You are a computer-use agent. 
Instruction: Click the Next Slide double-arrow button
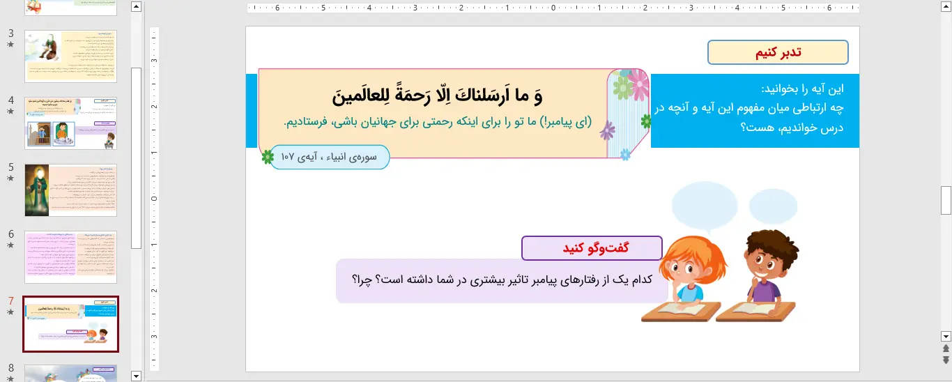tap(946, 360)
